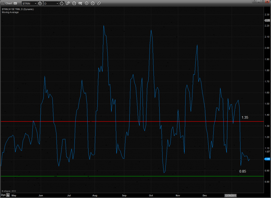The width and height of the screenshot is (271, 198).
Task: Click the badge next to Chart title
Action: coord(15,3)
